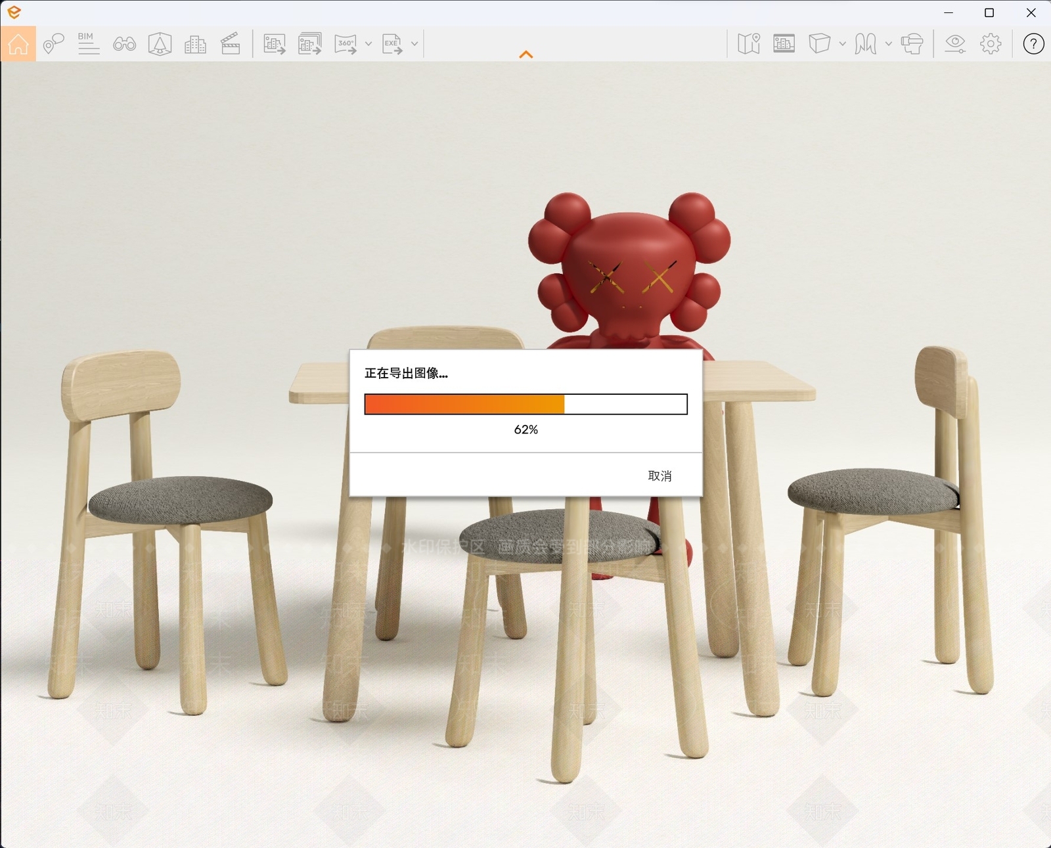1051x848 pixels.
Task: Open the Site Context buildings icon
Action: pyautogui.click(x=195, y=44)
